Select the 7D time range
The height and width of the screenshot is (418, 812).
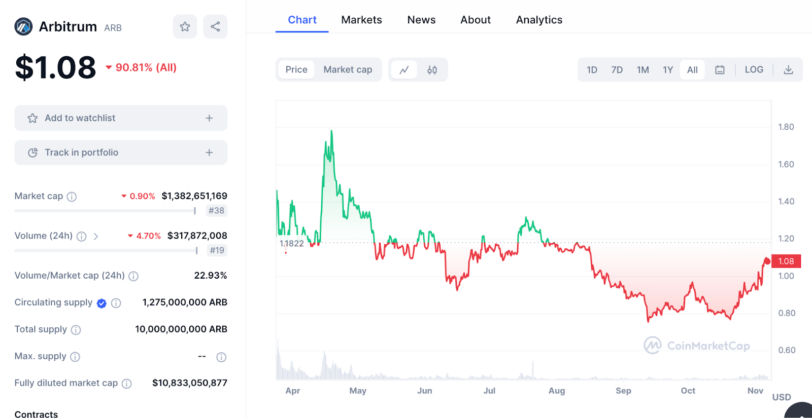[617, 70]
